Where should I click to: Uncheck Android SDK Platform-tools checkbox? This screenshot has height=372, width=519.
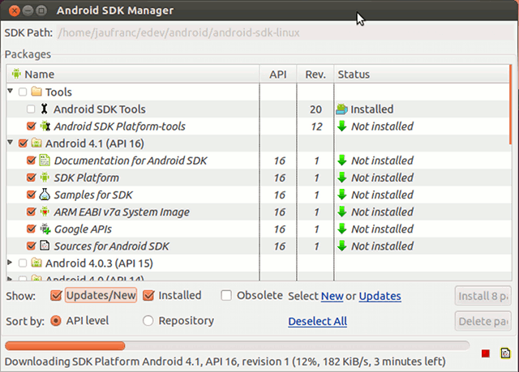tap(31, 126)
